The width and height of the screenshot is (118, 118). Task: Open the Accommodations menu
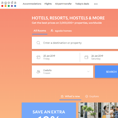[x=32, y=4]
